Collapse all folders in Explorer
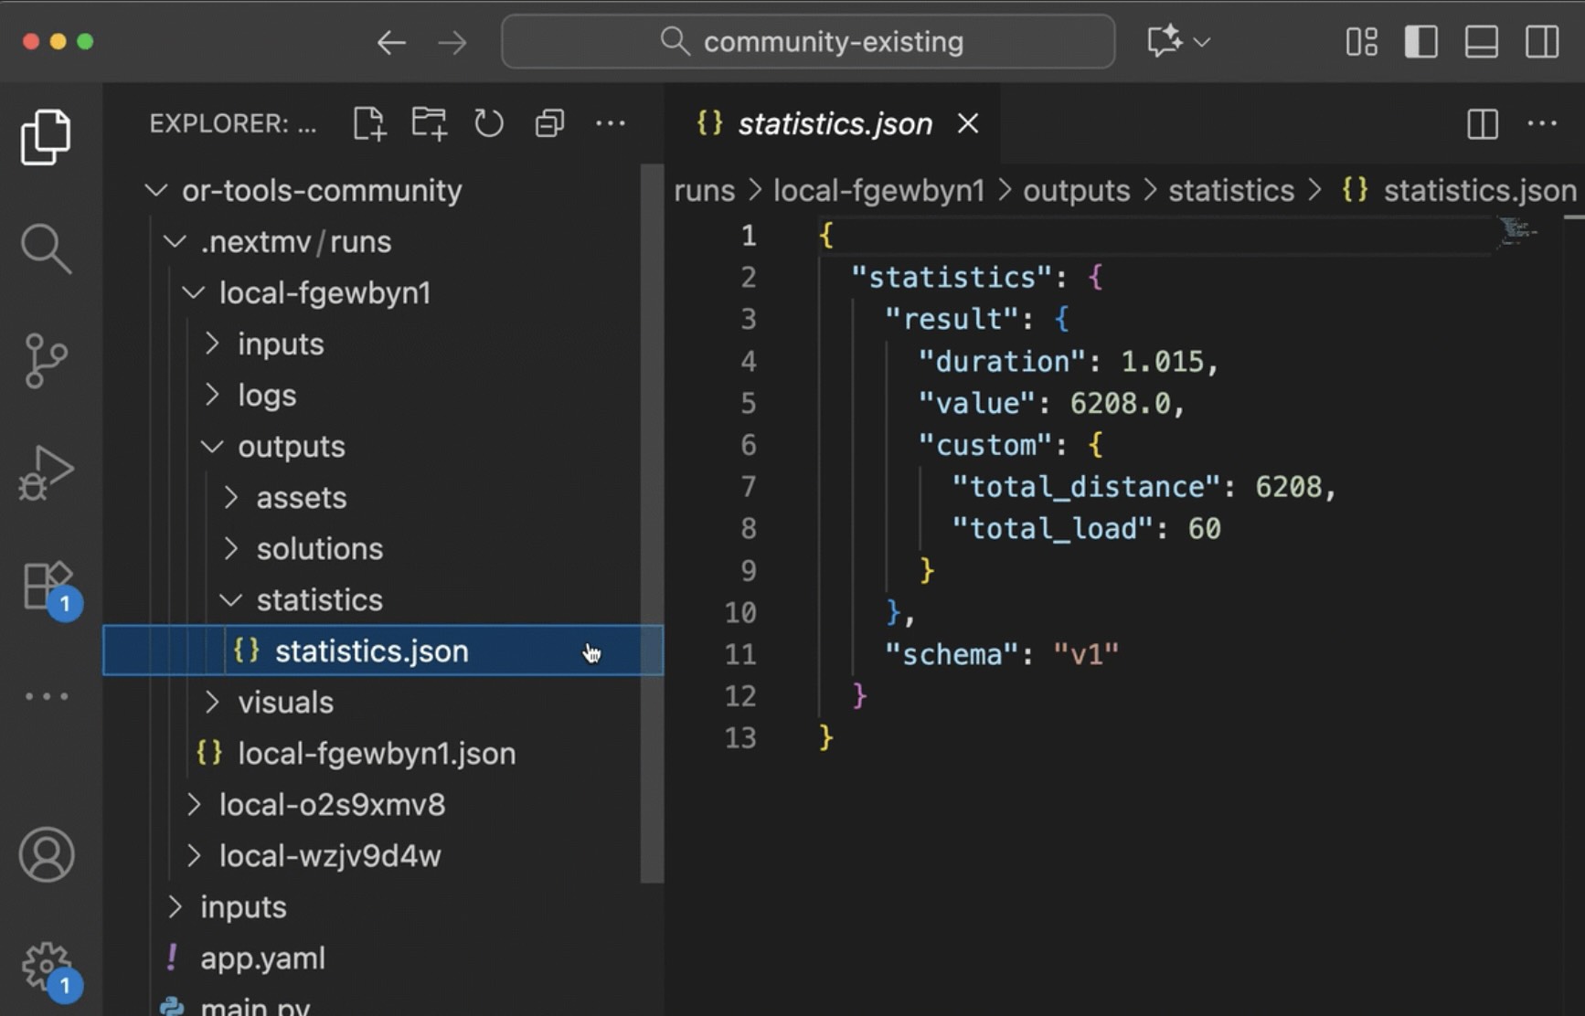This screenshot has height=1016, width=1585. tap(549, 123)
